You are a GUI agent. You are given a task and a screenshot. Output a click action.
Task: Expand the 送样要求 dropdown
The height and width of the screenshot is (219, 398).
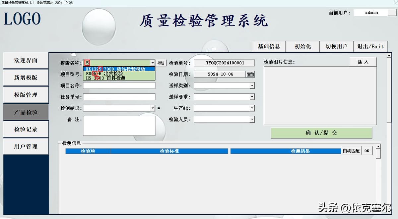(x=252, y=97)
